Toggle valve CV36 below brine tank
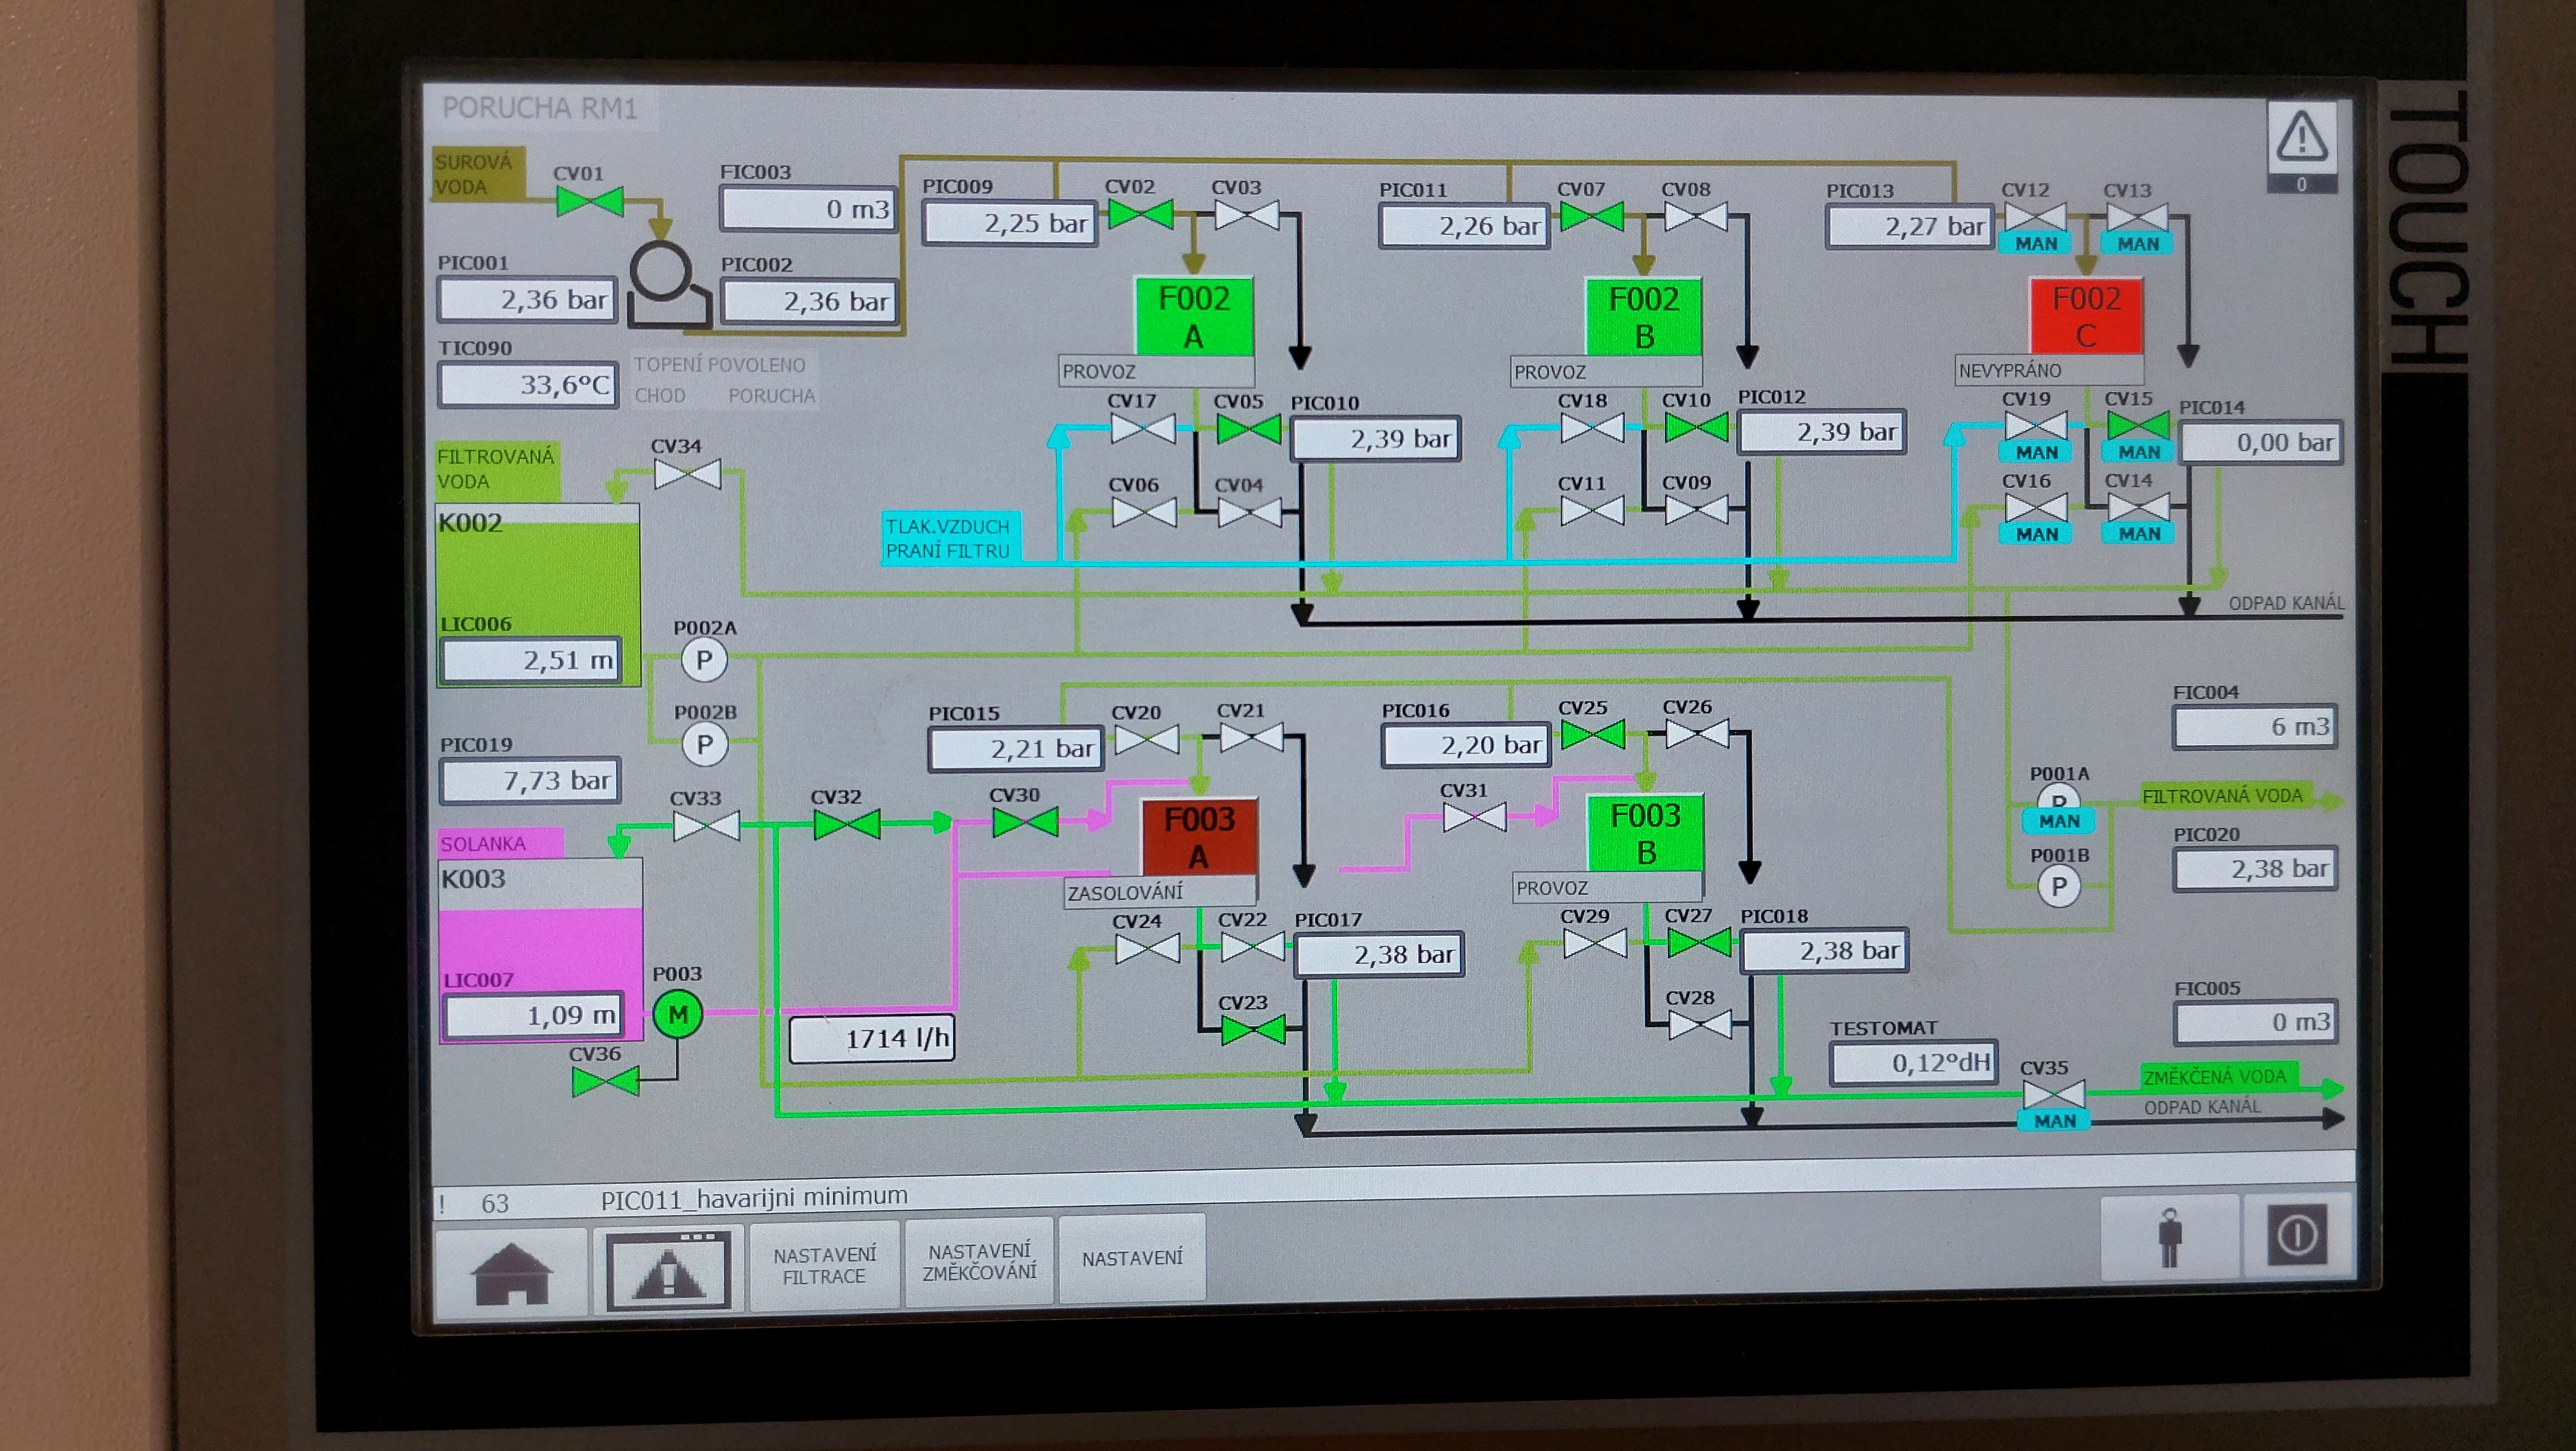Viewport: 2576px width, 1451px height. pyautogui.click(x=605, y=1082)
